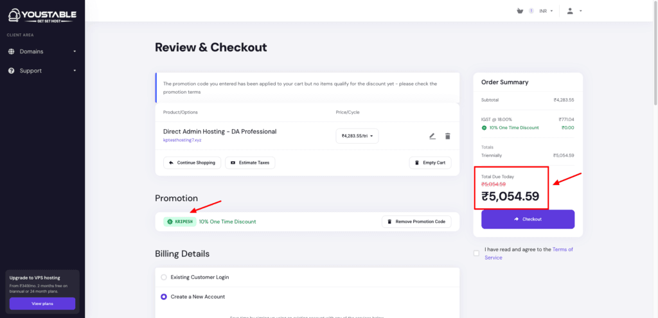Click the Order Summary heading
This screenshot has width=658, height=318.
pos(505,82)
